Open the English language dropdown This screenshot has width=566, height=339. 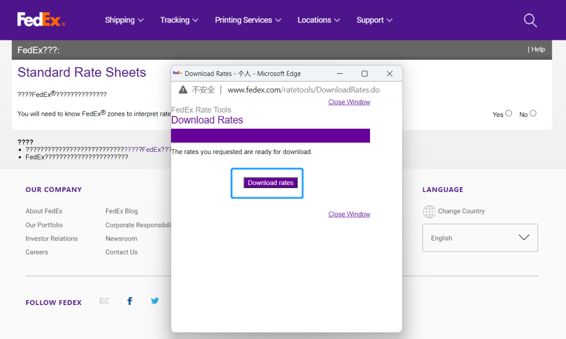pyautogui.click(x=480, y=238)
